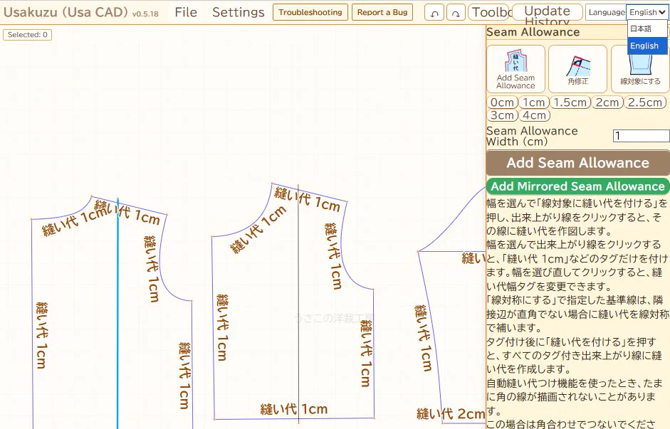The width and height of the screenshot is (670, 429).
Task: Open the Settings menu
Action: pyautogui.click(x=238, y=12)
